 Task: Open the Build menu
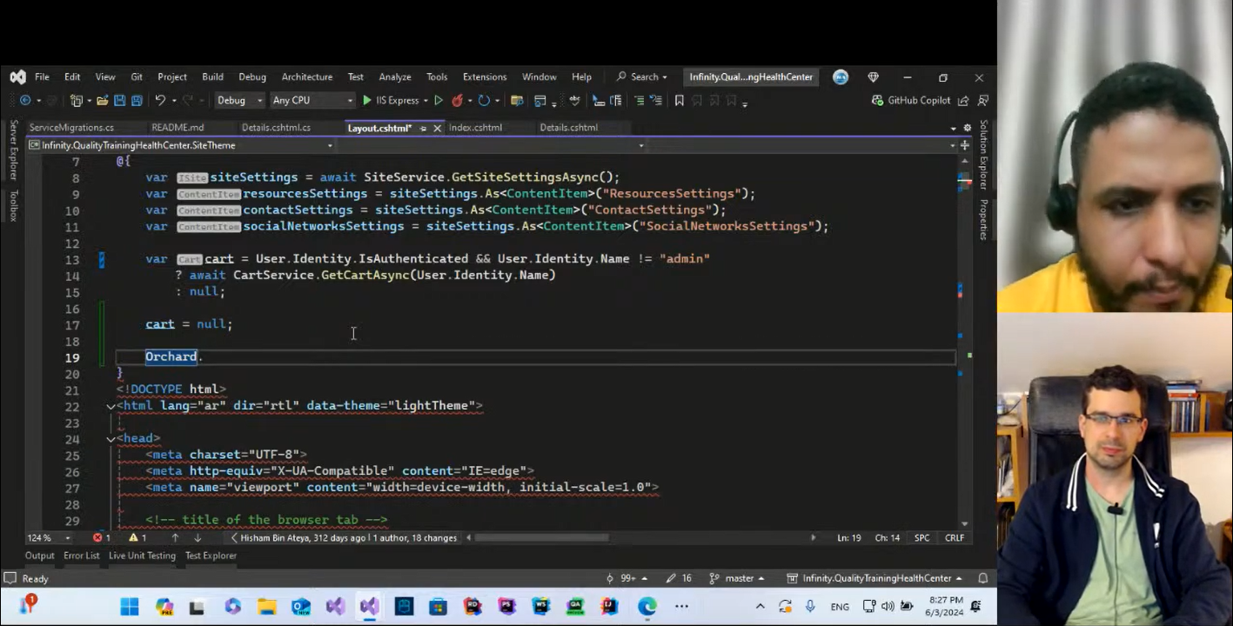(212, 77)
